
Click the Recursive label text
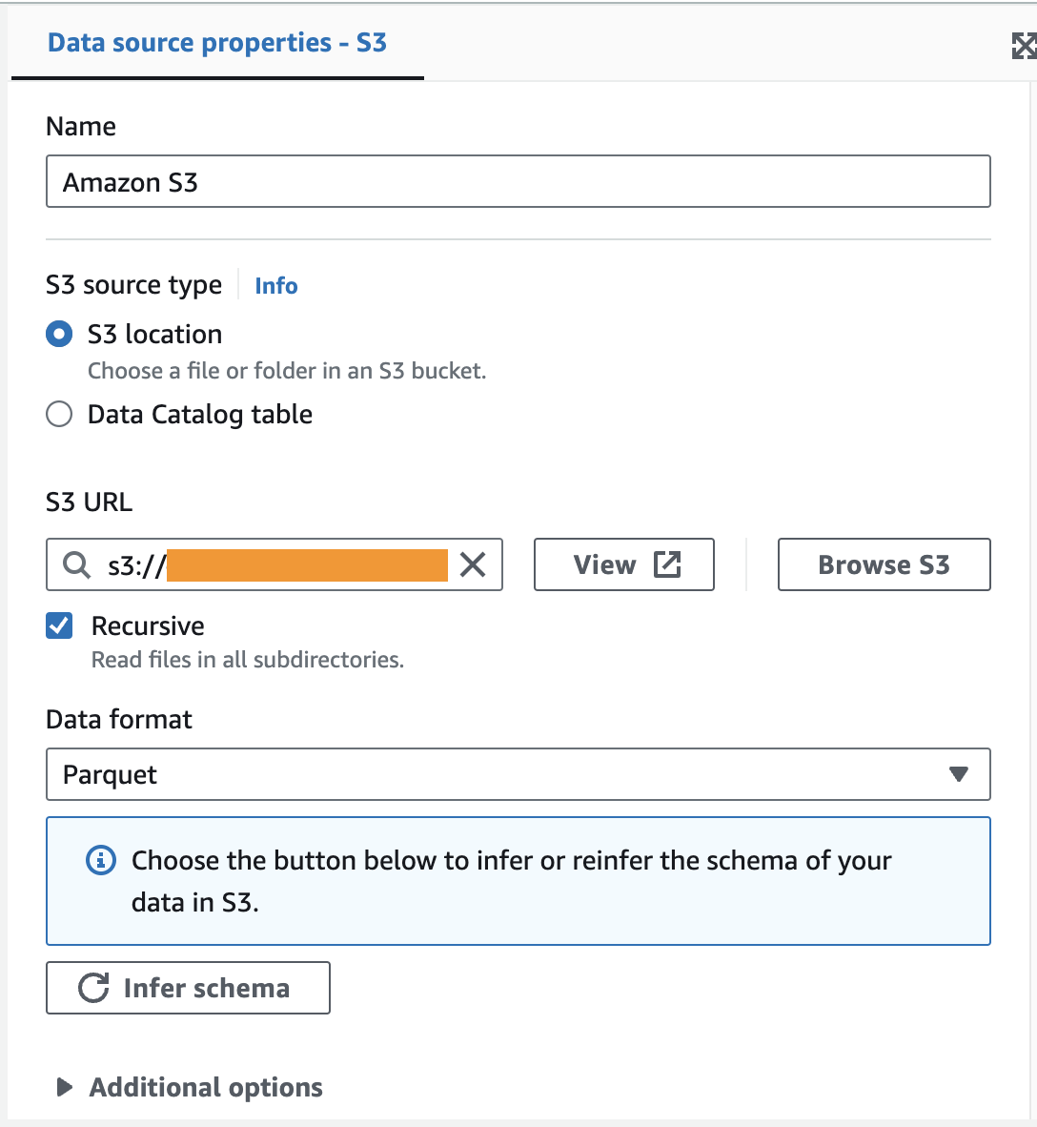click(148, 625)
